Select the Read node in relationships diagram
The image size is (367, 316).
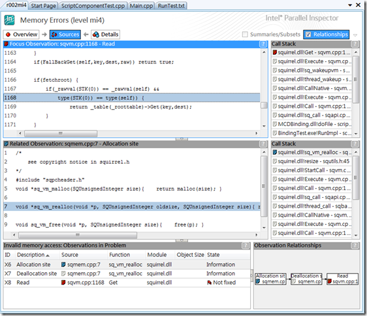pyautogui.click(x=342, y=279)
